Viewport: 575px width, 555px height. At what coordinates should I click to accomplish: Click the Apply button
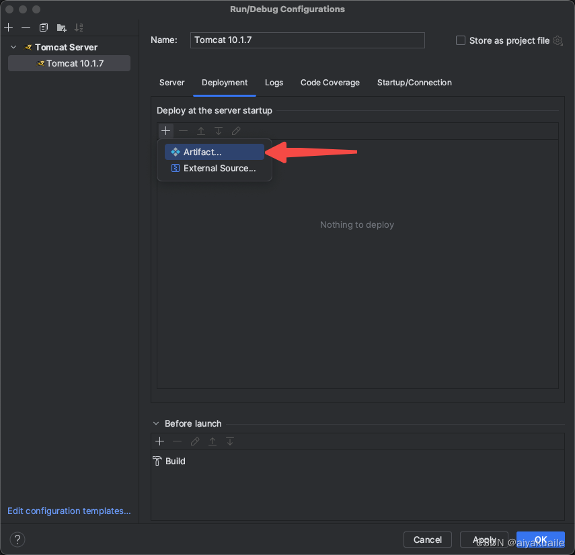coord(484,540)
